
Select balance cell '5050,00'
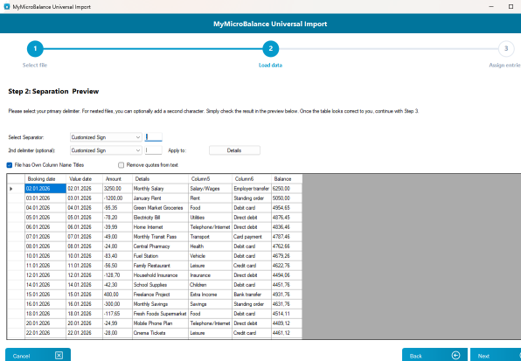click(x=287, y=198)
